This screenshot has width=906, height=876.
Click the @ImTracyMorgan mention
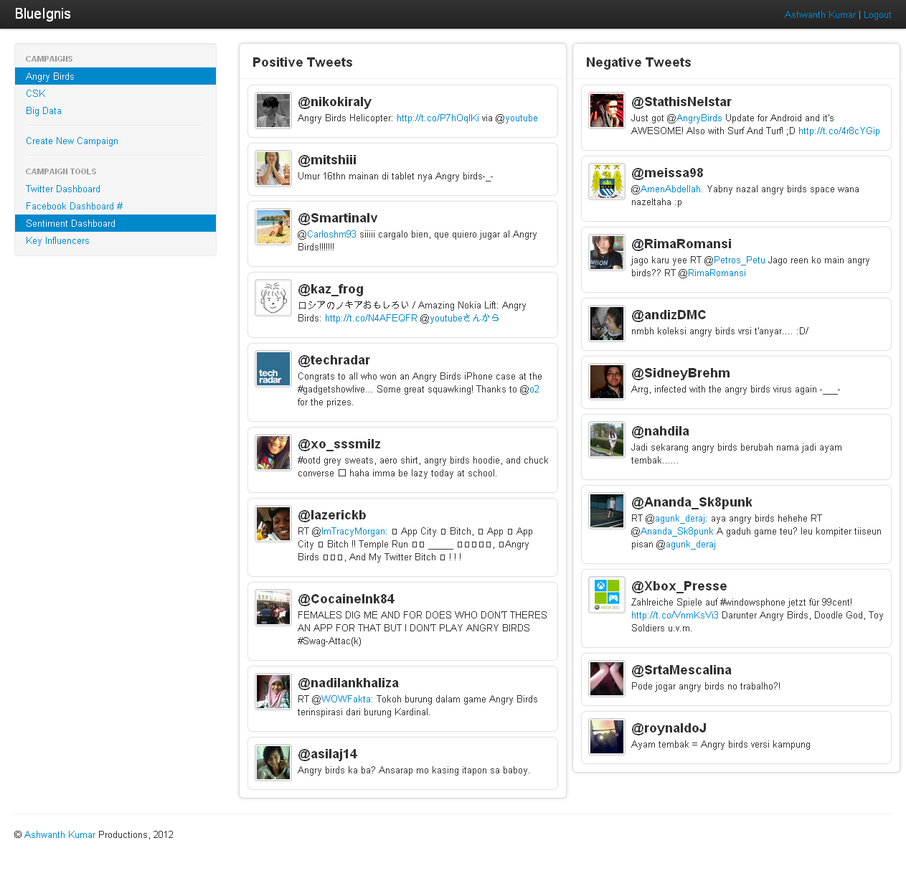pos(354,531)
